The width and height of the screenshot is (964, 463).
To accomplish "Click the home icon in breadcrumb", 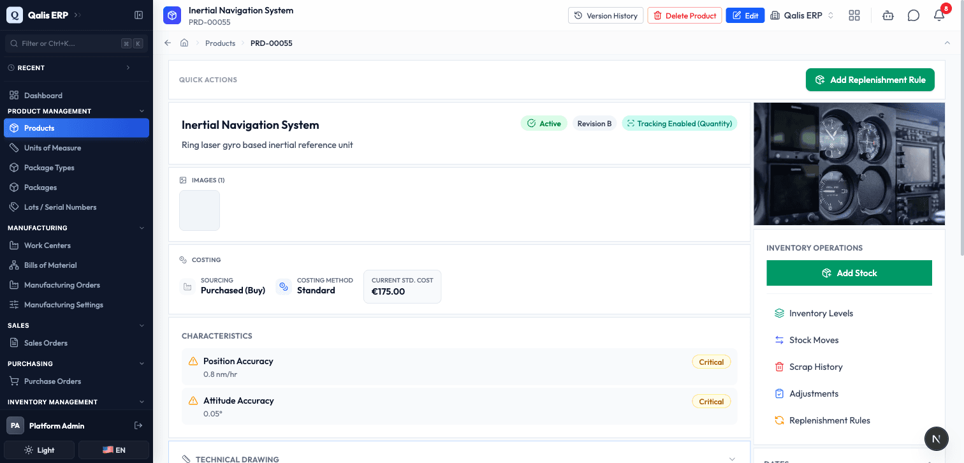I will 184,43.
